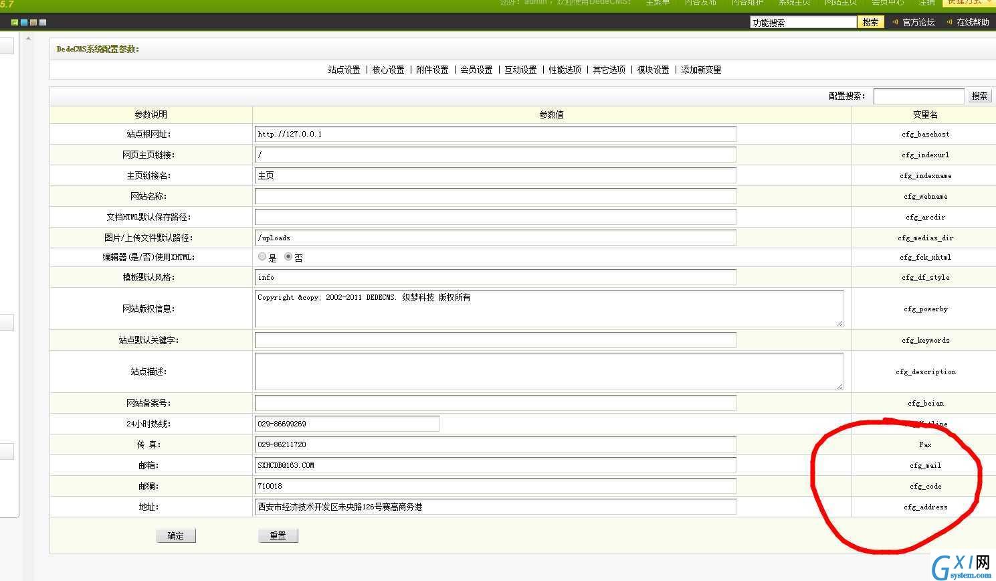Click the cfg_powerby variable name

[x=925, y=309]
